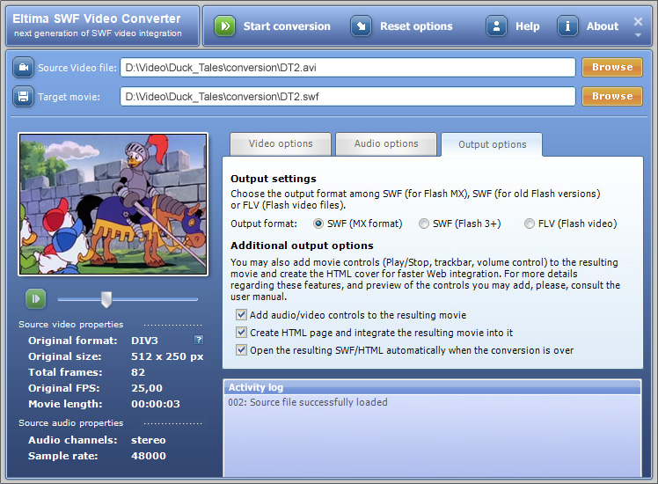Select FLV (Flash video) output format
This screenshot has height=484, width=658.
(x=530, y=224)
